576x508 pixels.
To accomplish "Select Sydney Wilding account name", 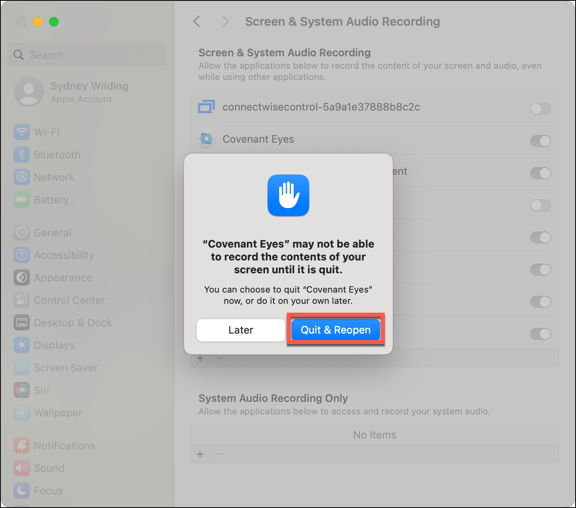I will (90, 86).
